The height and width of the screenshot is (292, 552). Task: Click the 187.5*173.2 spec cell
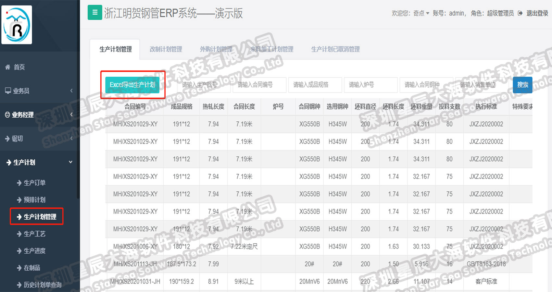[x=182, y=264]
